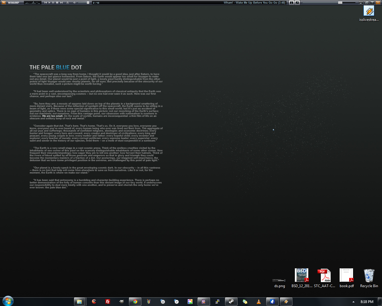Mute audio using the Winamp speaker icon
Screen dimensions: 382x306
[x=75, y=3]
